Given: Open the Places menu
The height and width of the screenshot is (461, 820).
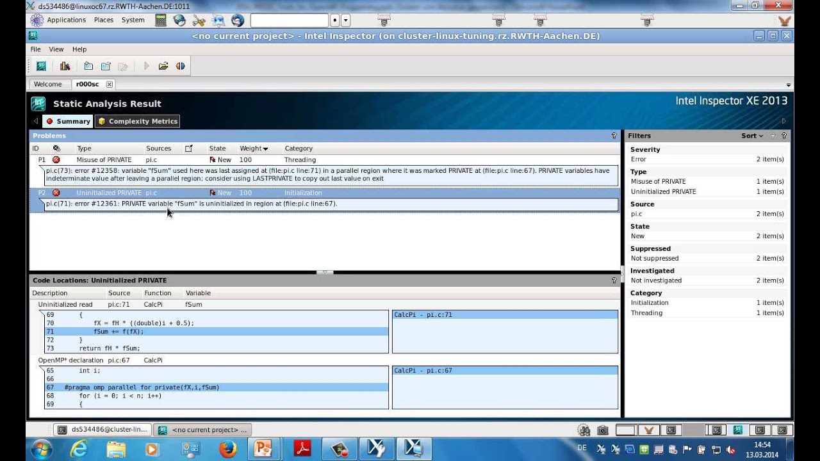Looking at the screenshot, I should click(x=103, y=20).
